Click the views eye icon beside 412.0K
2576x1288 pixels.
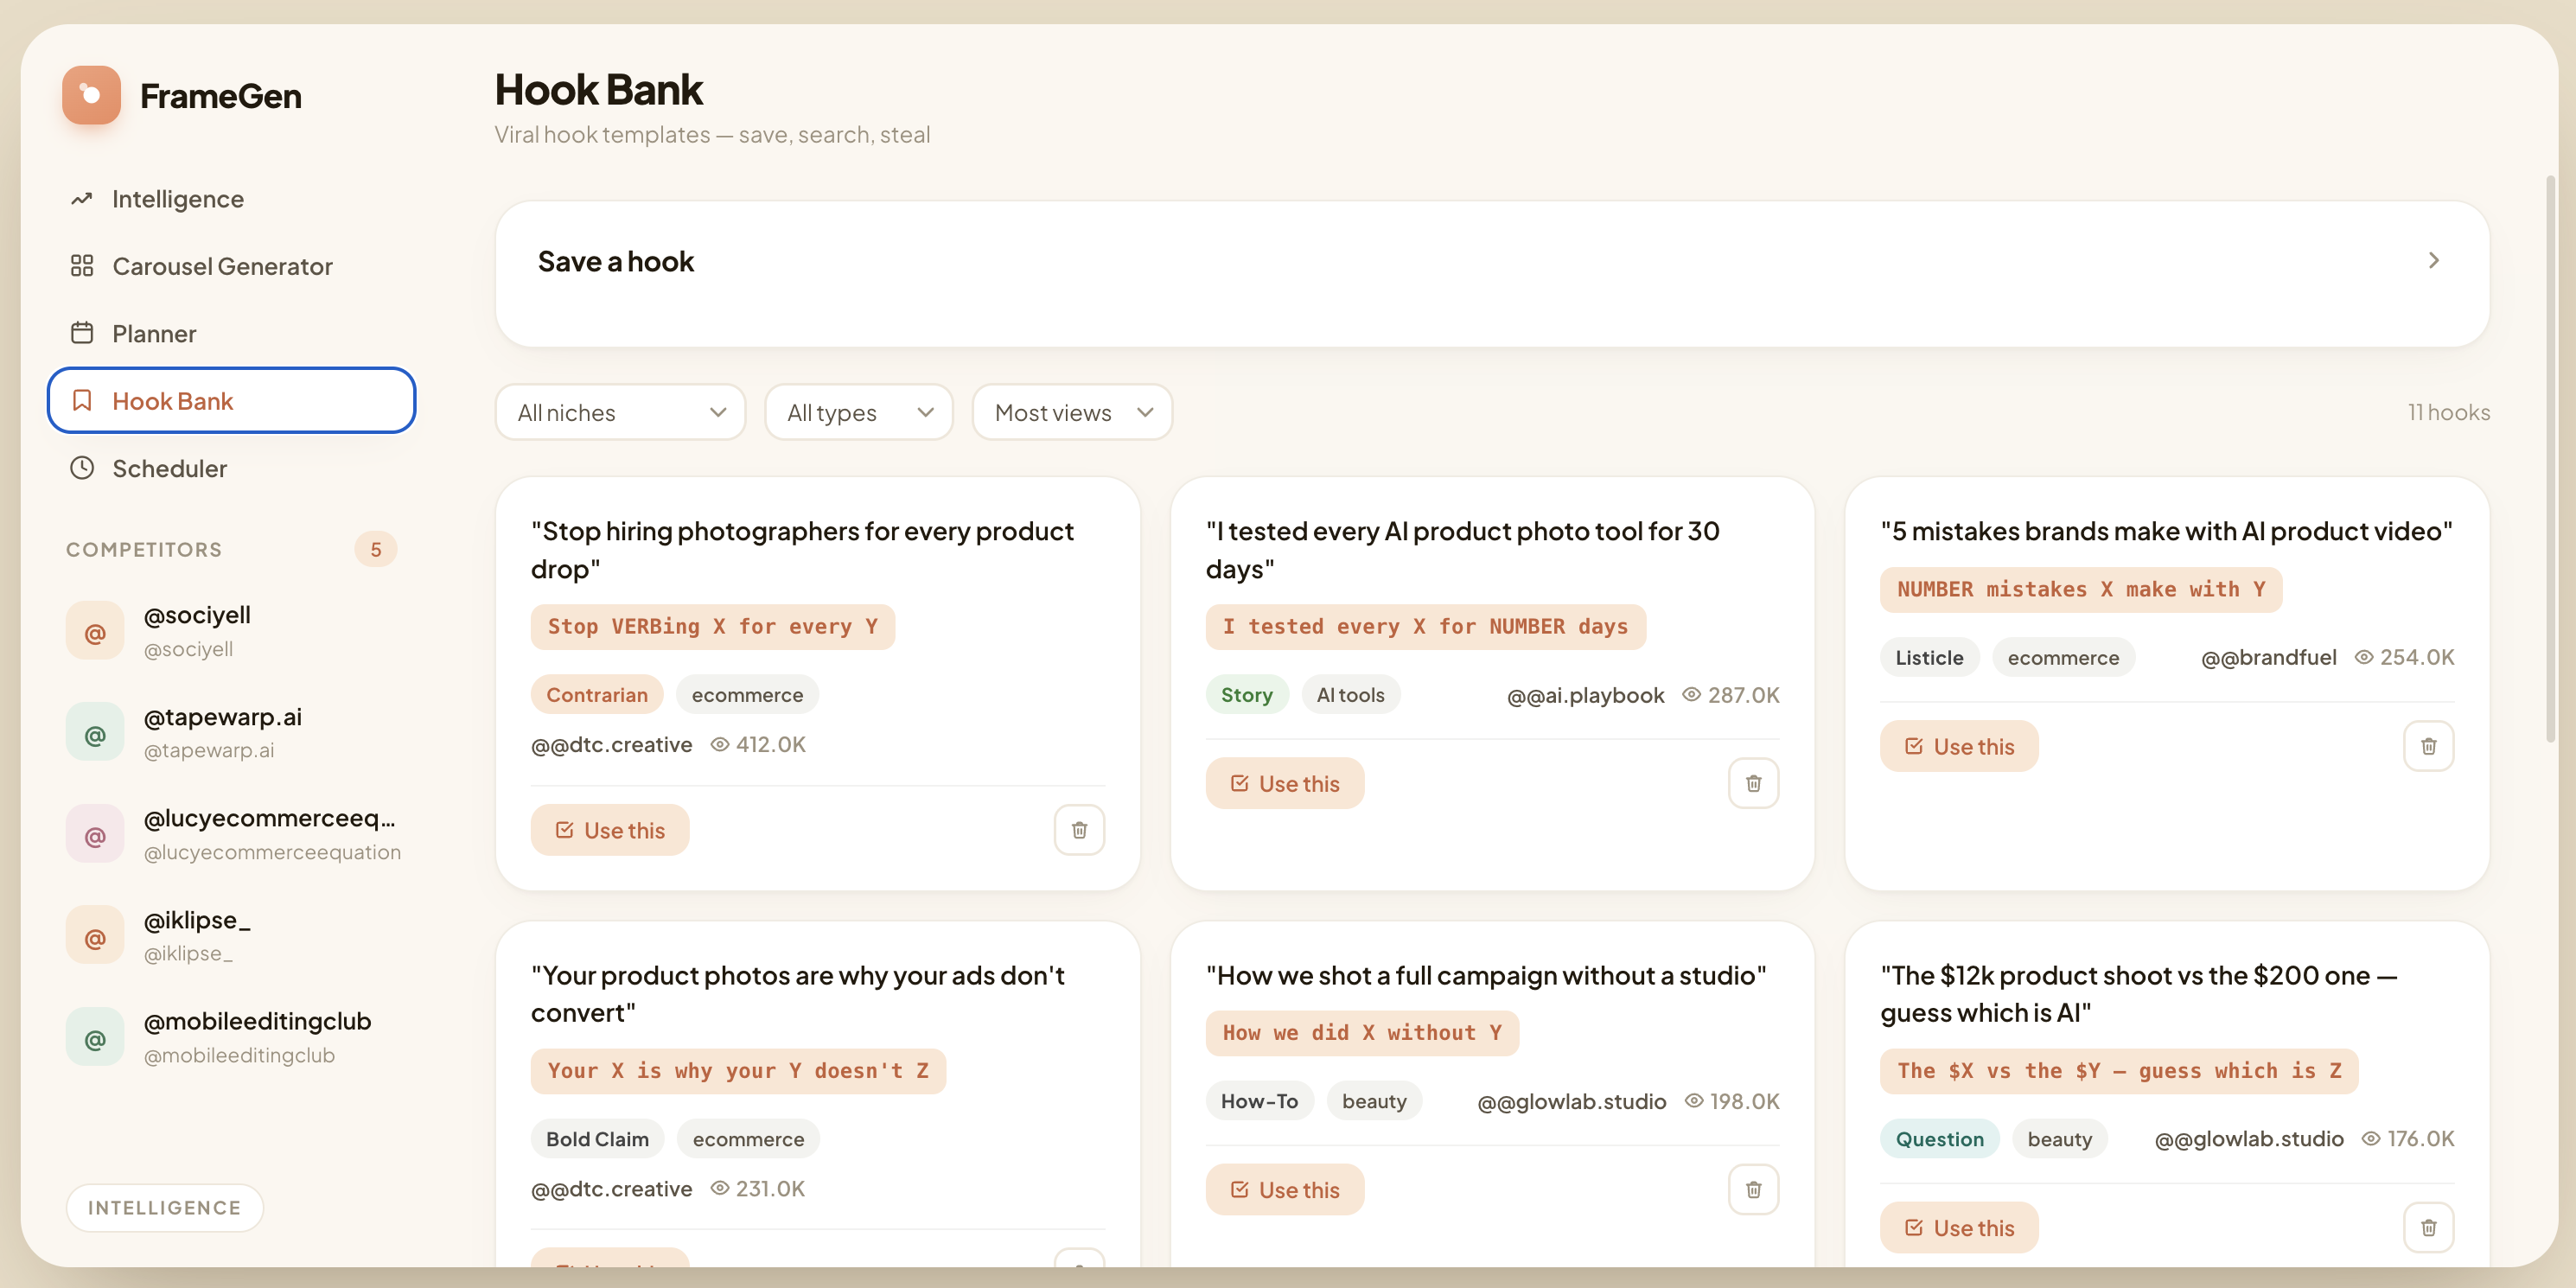point(719,744)
